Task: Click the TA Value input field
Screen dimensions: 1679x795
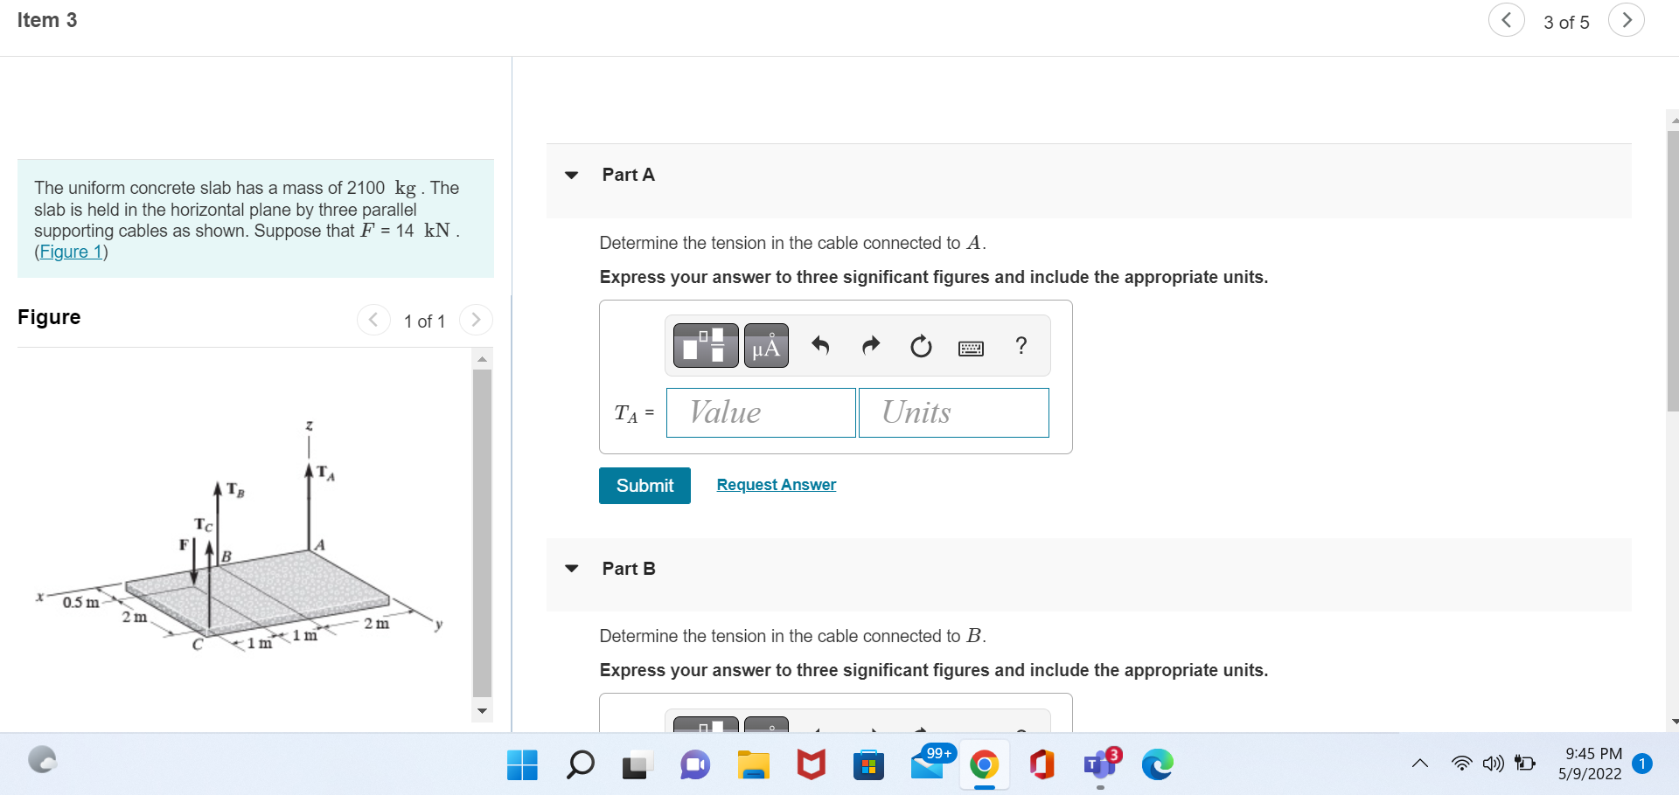Action: click(761, 412)
